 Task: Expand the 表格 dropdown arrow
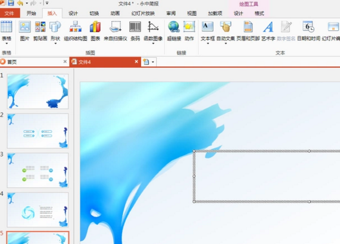[7, 43]
